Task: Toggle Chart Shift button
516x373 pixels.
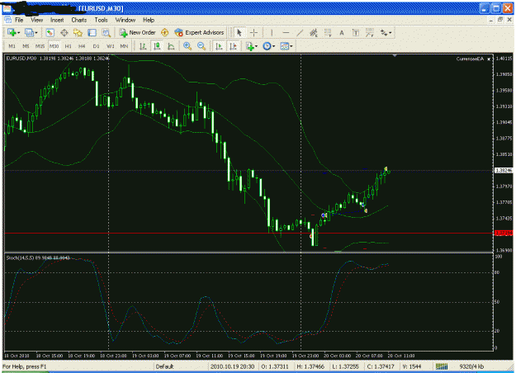Action: tap(233, 46)
